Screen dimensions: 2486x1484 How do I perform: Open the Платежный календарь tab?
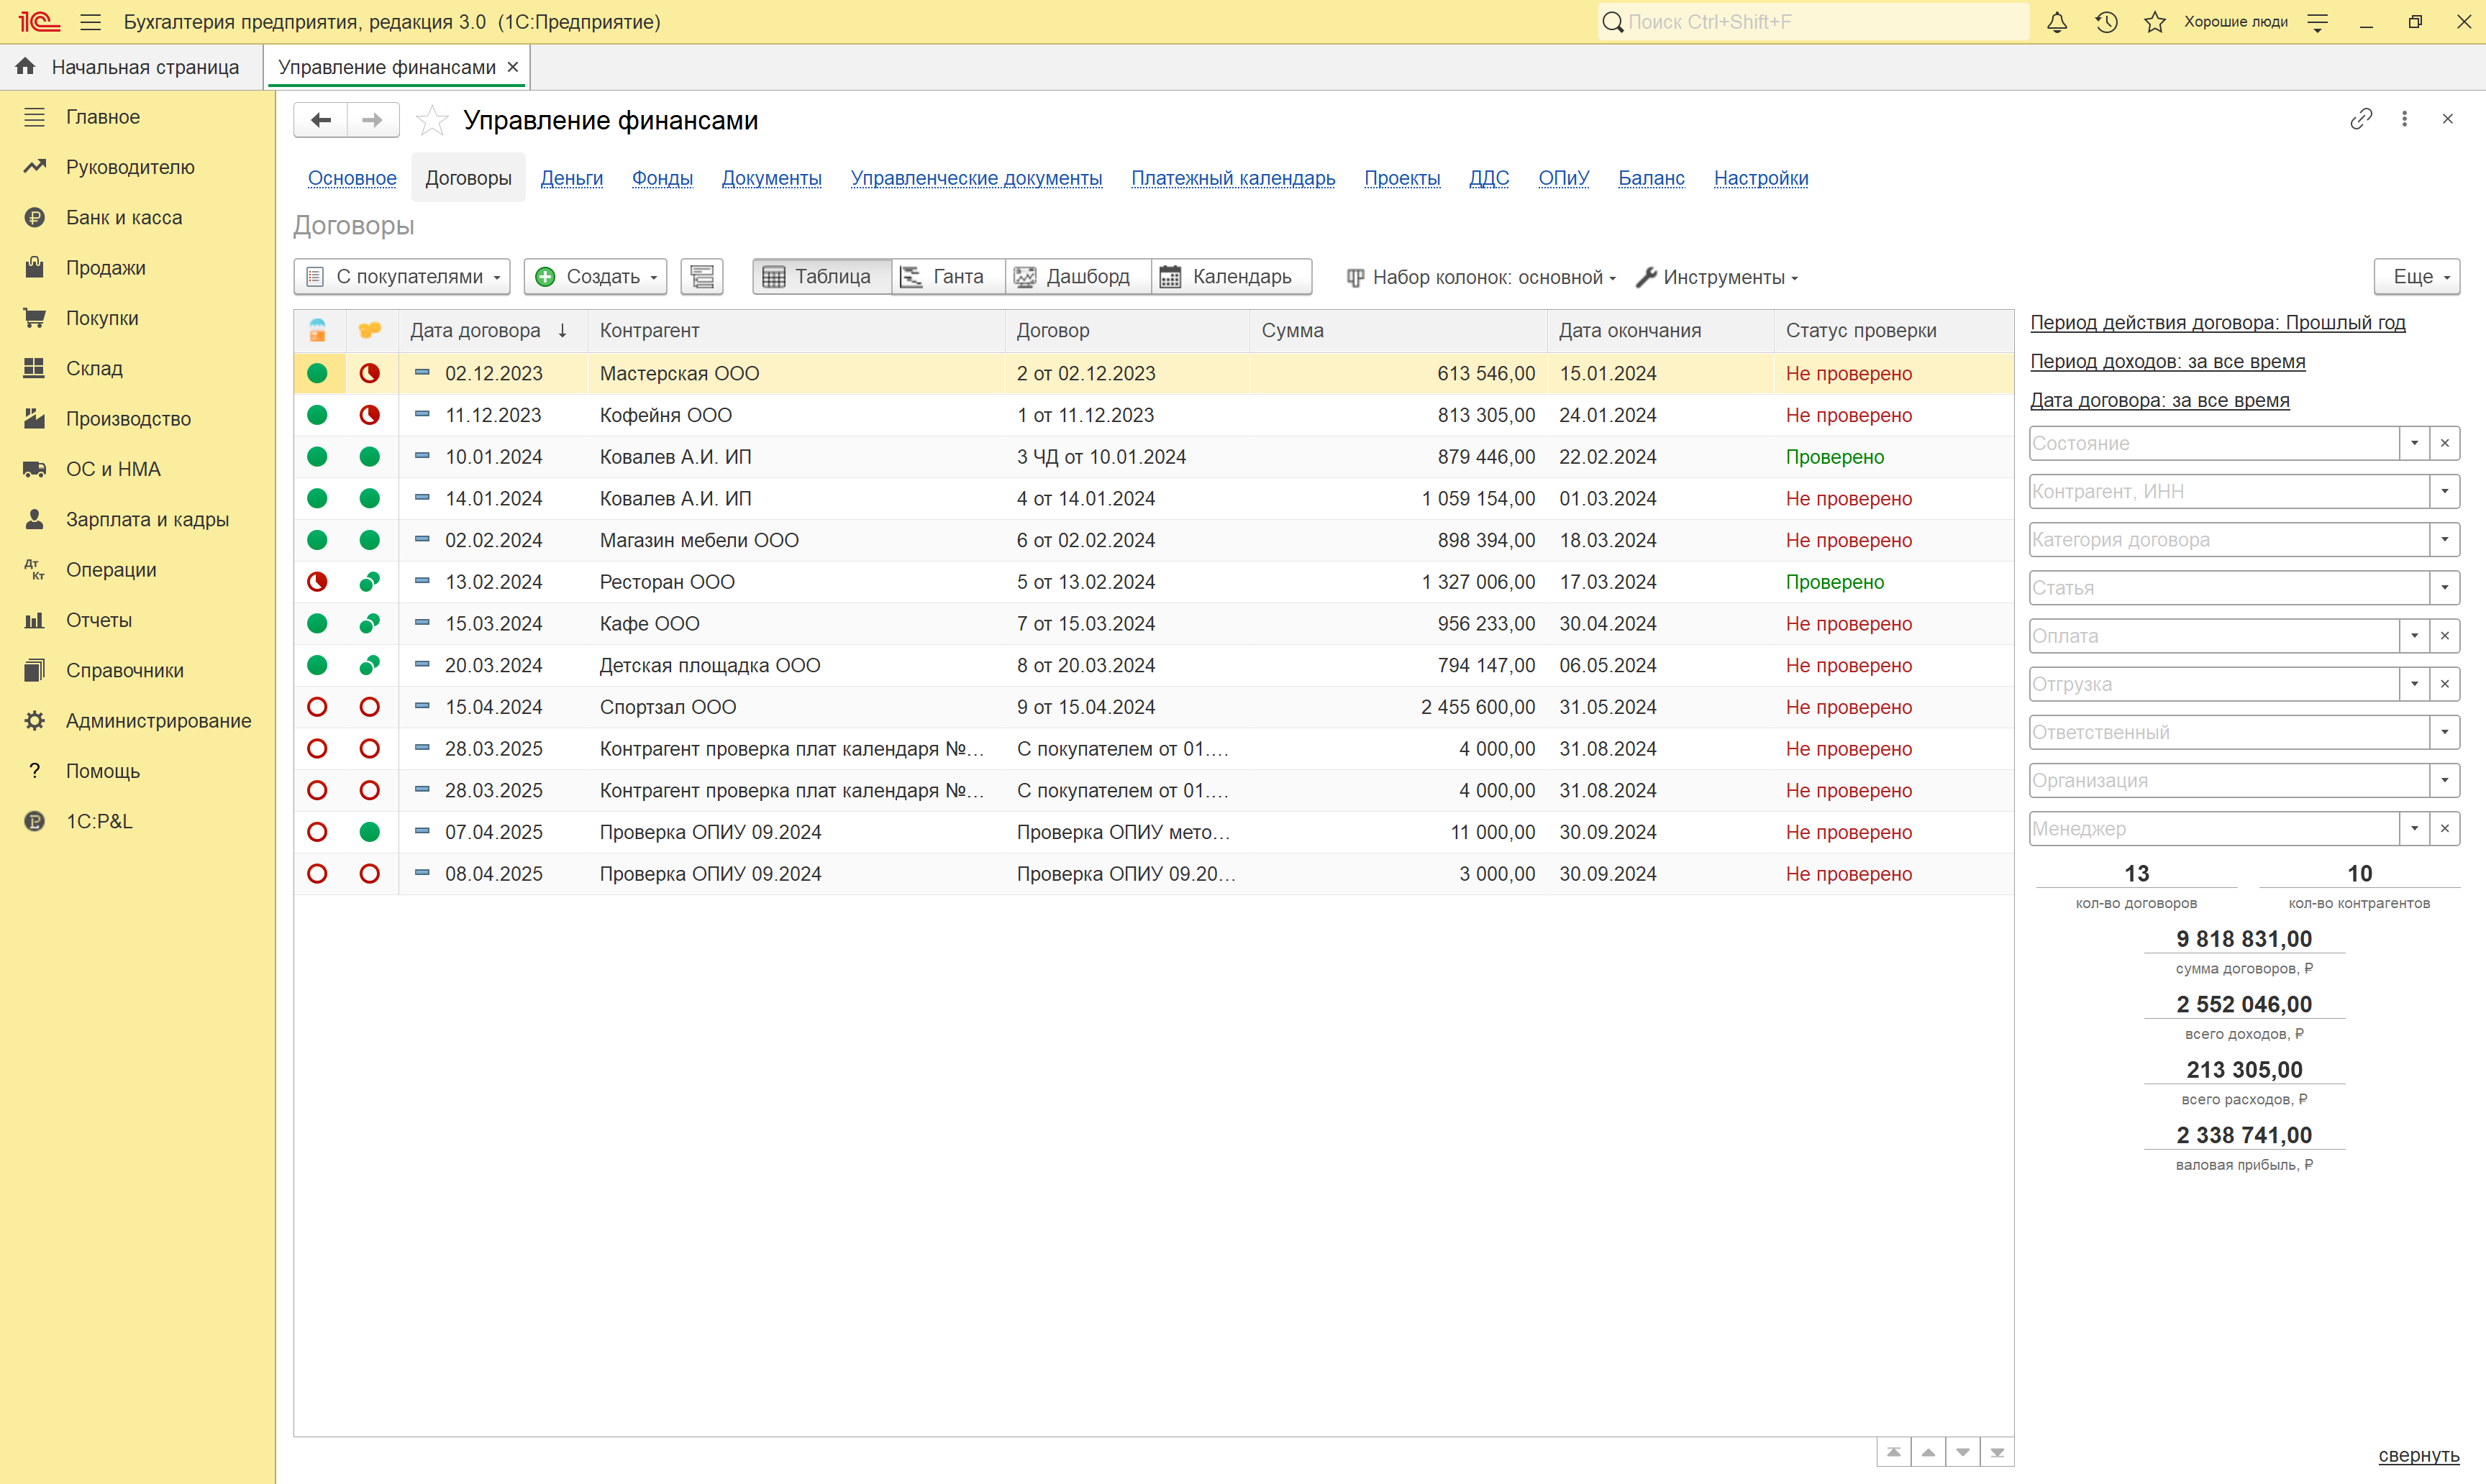[x=1232, y=178]
